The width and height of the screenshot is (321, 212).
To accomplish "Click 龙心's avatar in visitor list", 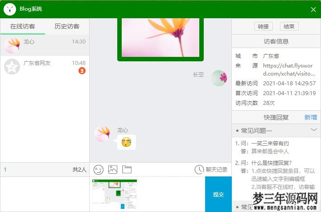I will click(x=12, y=45).
